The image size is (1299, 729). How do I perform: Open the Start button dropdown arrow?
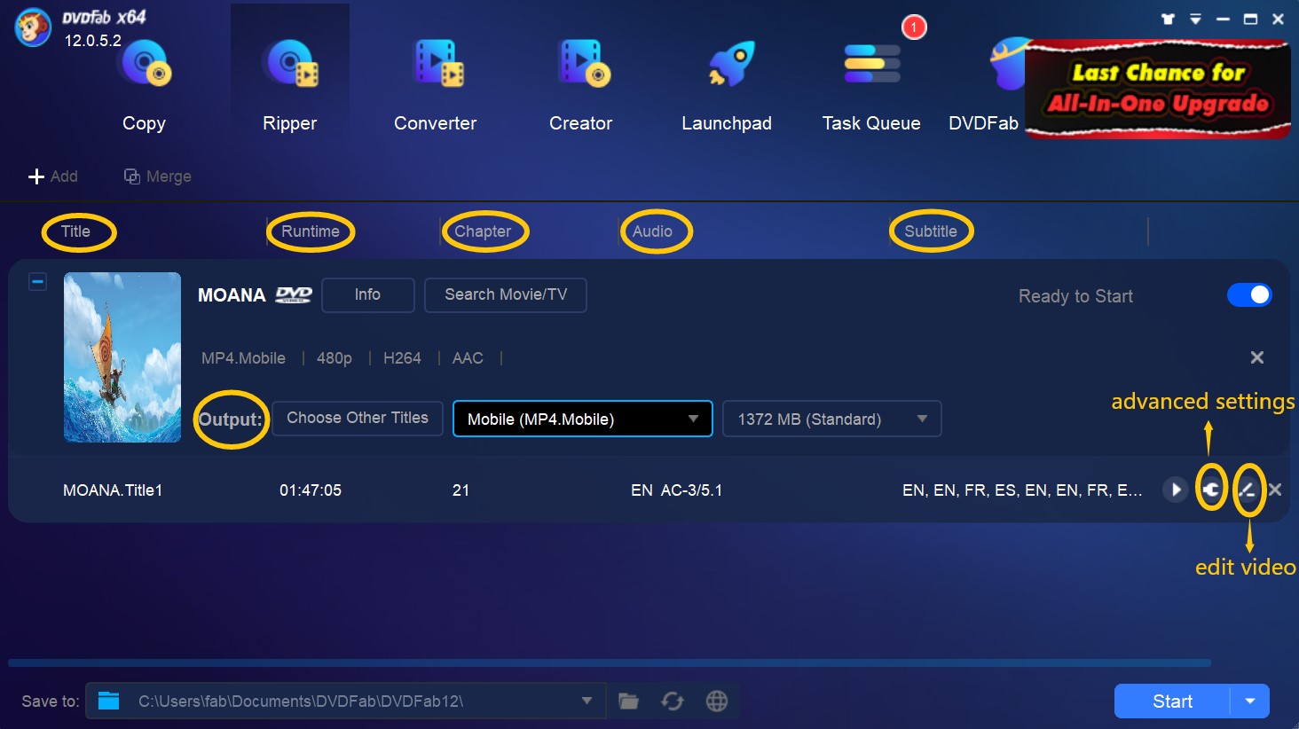click(1250, 702)
